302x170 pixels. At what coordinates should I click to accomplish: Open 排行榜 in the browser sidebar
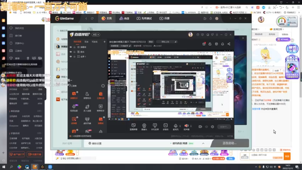coord(16,36)
